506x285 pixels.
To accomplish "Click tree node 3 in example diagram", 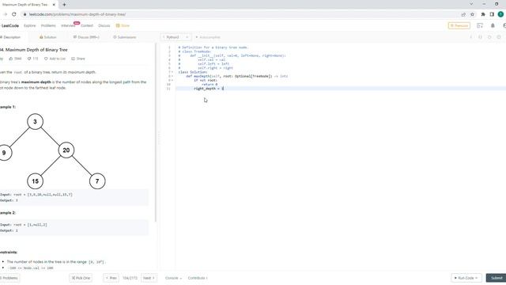I will click(35, 121).
